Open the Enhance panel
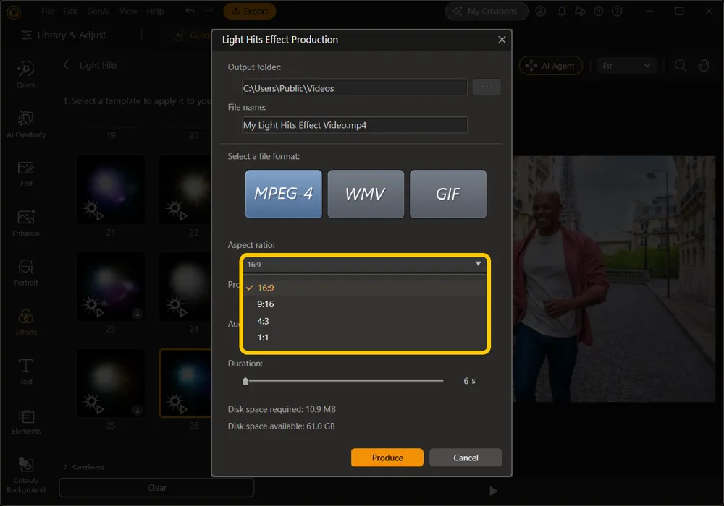Screen dimensions: 724x506 coord(26,223)
